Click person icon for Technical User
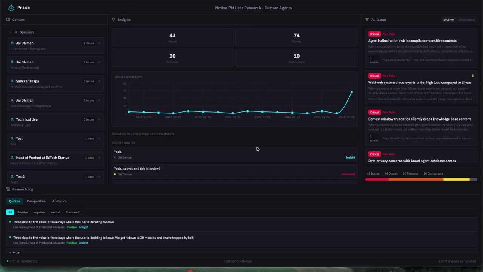This screenshot has height=272, width=483. (x=12, y=119)
